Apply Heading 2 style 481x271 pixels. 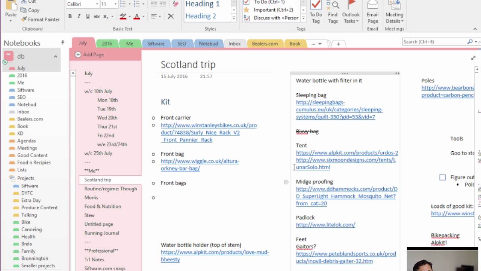[201, 16]
